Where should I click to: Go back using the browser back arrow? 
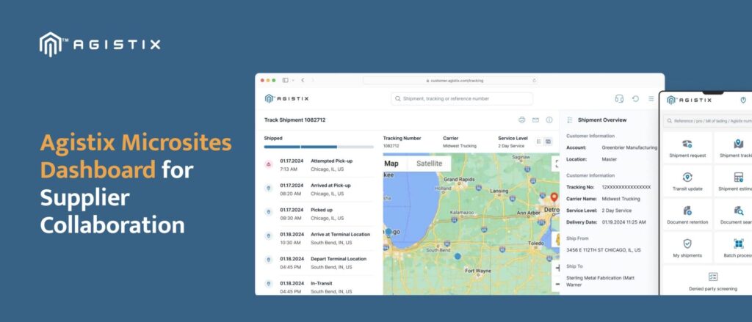coord(303,81)
